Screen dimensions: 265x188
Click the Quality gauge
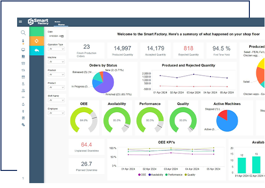point(183,120)
